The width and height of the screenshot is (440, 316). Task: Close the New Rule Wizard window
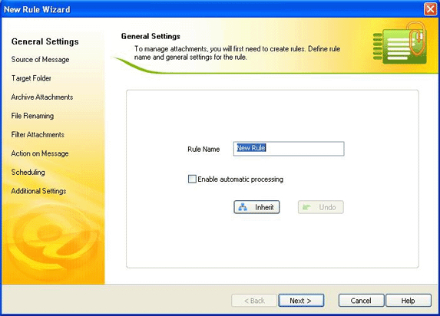pos(430,9)
